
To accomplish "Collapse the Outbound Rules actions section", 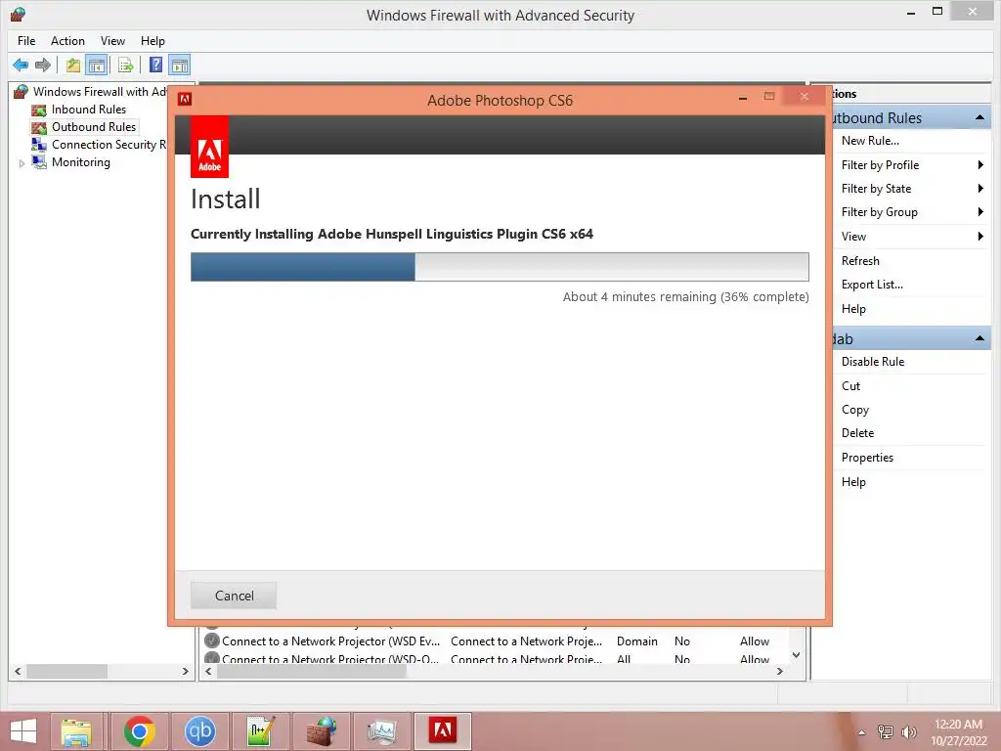I will [979, 117].
